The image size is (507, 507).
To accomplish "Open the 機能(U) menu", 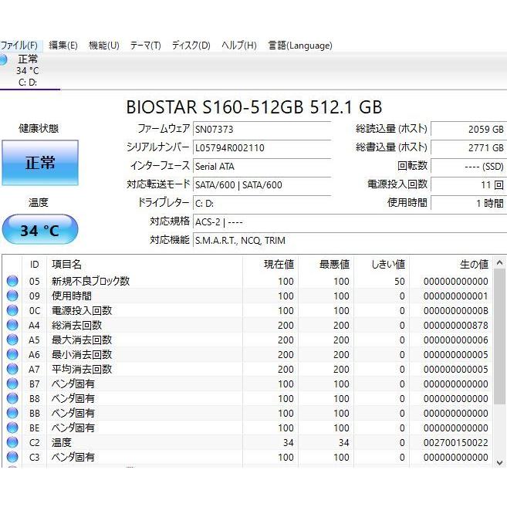I will click(104, 45).
